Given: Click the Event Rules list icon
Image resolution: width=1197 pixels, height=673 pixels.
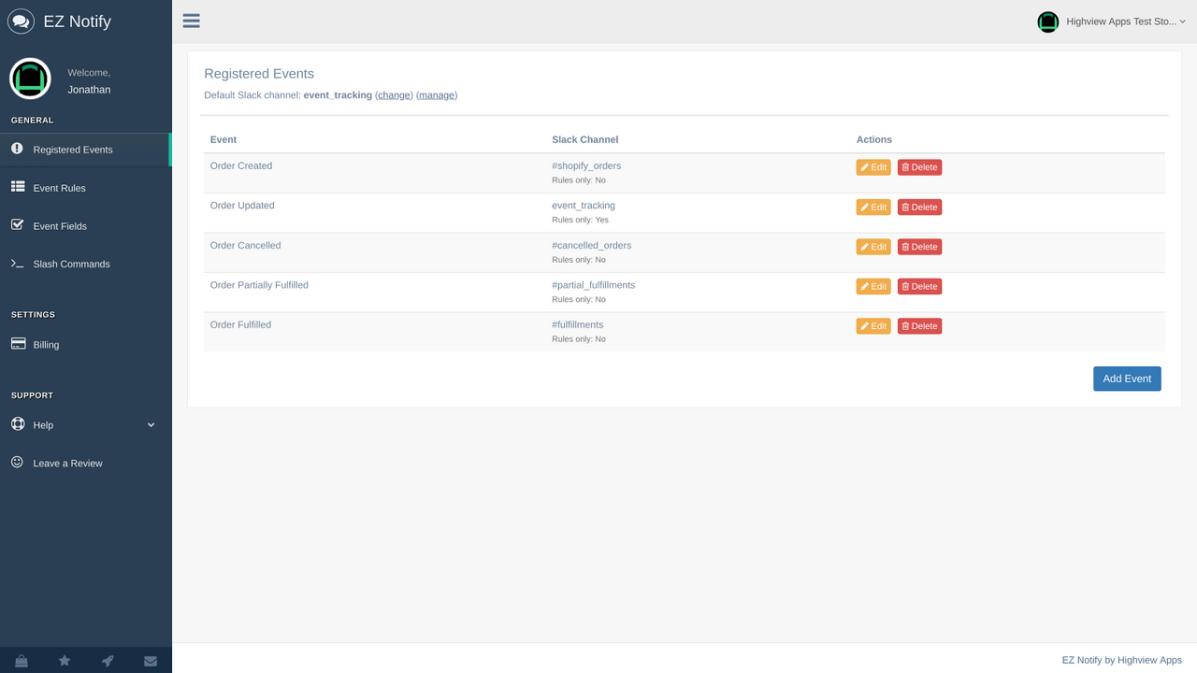Looking at the screenshot, I should tap(17, 187).
